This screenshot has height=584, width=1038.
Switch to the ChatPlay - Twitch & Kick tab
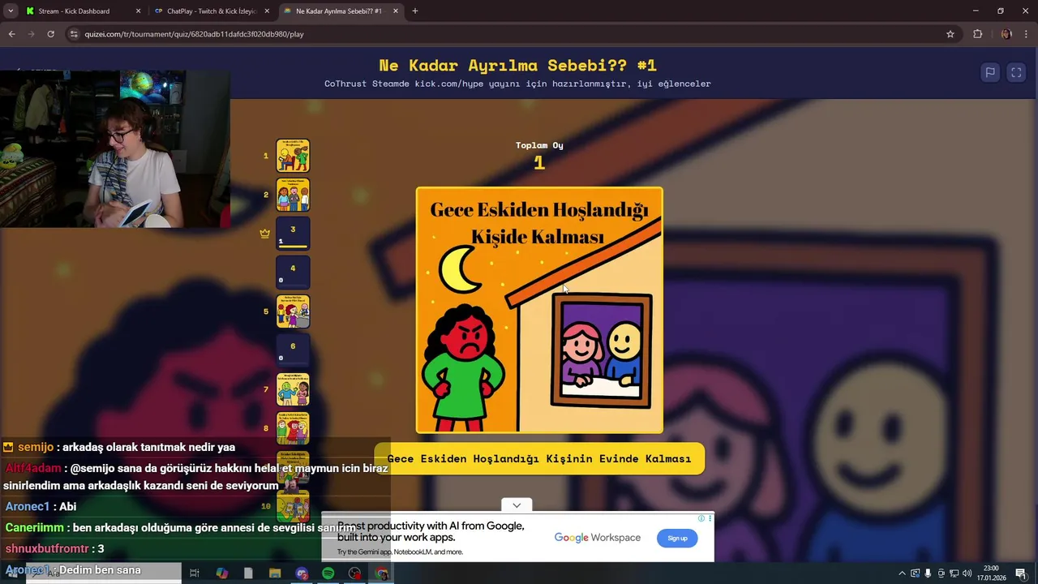(211, 11)
